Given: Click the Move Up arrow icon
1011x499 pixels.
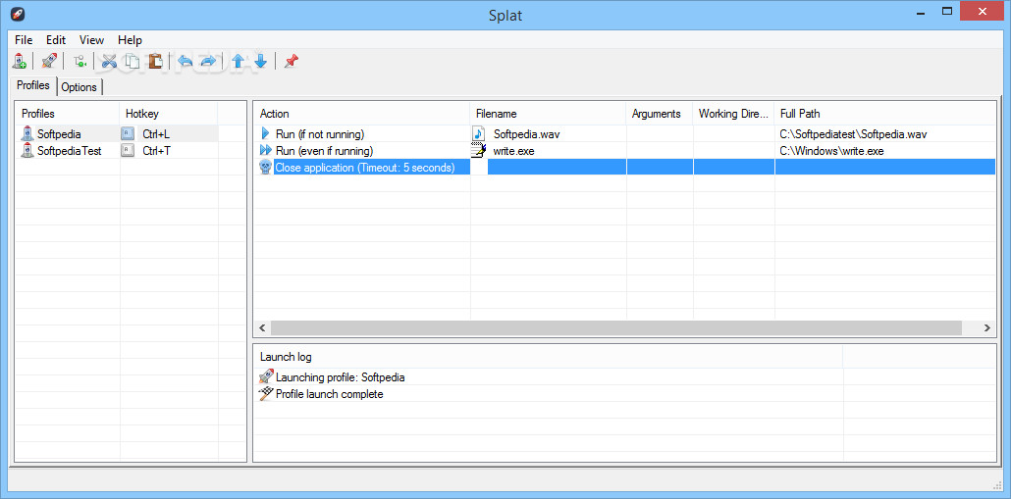Looking at the screenshot, I should 238,61.
